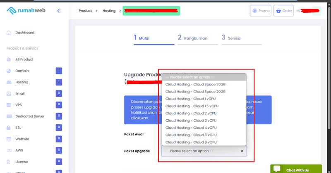Image resolution: width=331 pixels, height=173 pixels.
Task: Click the Domain count badge
Action: click(x=59, y=71)
